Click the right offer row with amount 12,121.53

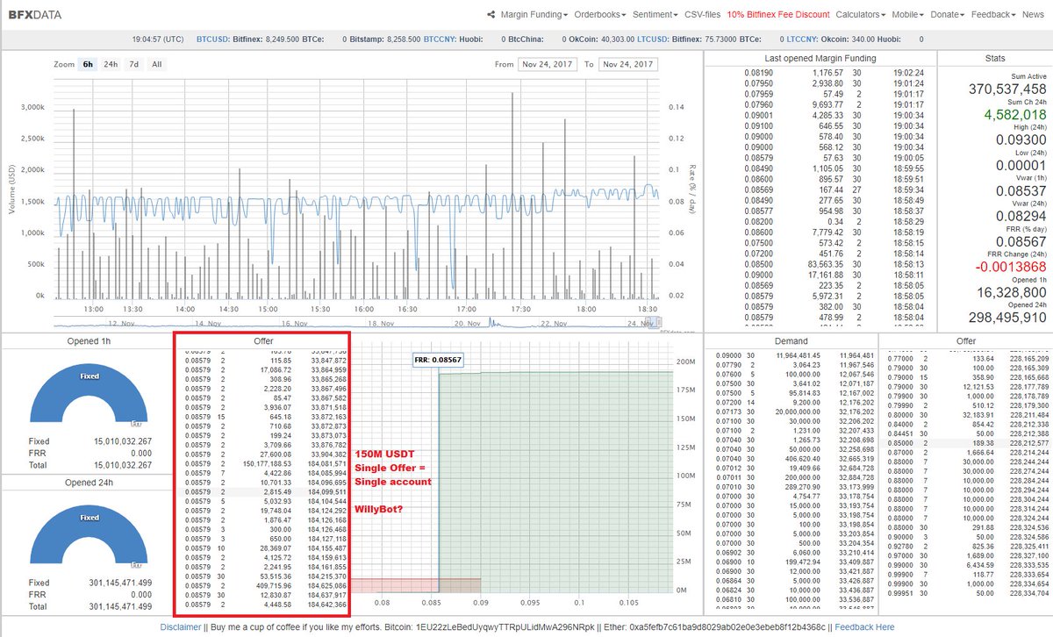(966, 386)
